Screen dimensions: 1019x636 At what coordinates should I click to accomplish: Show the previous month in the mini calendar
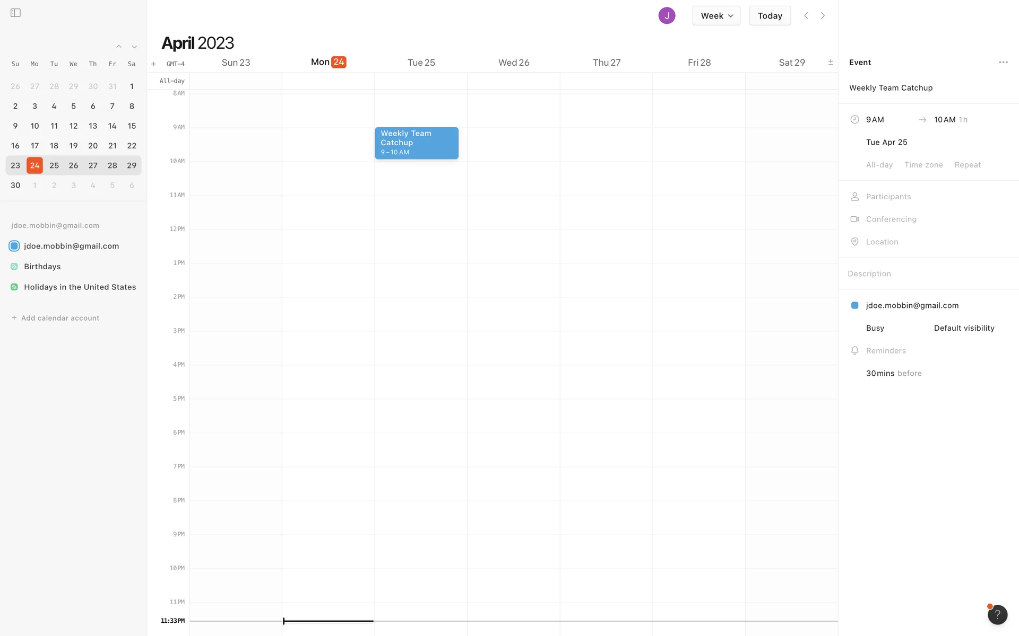click(119, 47)
